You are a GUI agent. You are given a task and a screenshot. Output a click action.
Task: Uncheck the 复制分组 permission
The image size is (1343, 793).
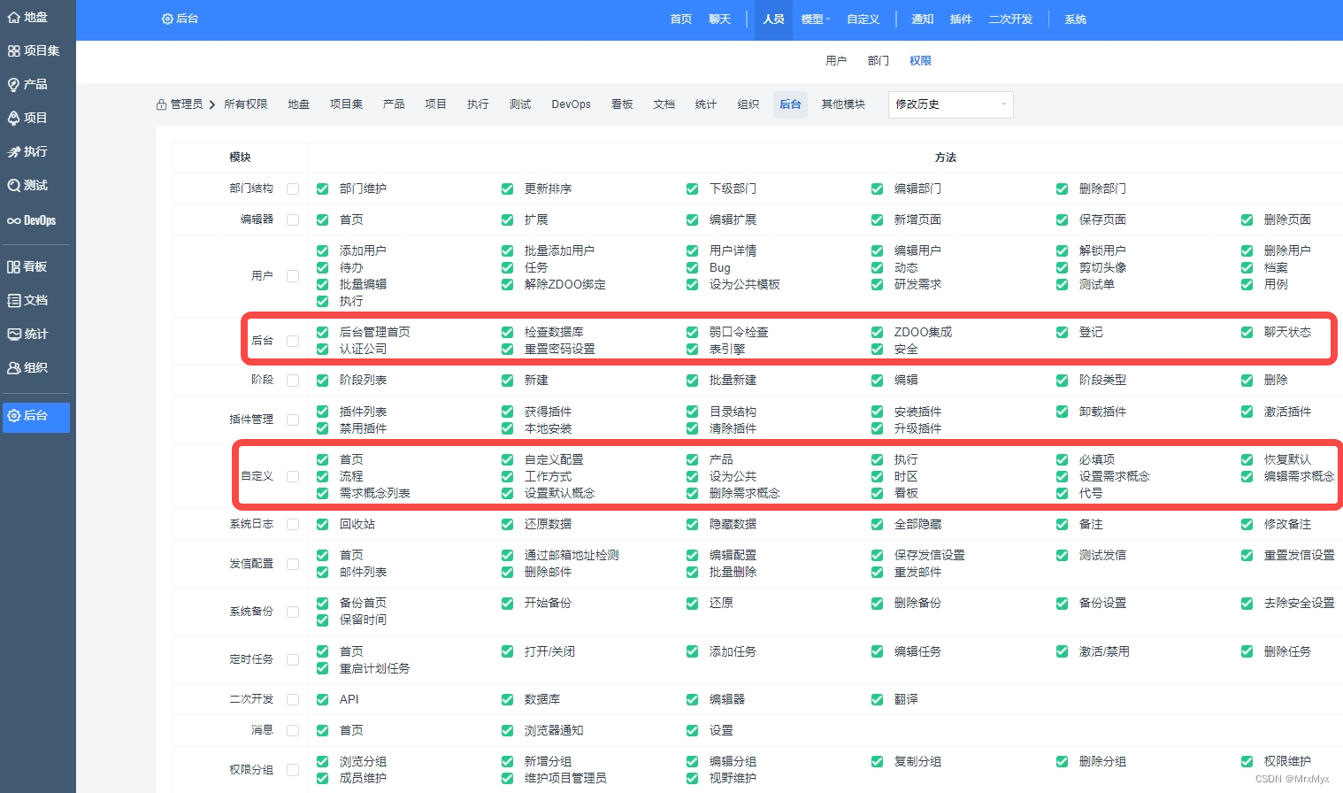[x=878, y=761]
